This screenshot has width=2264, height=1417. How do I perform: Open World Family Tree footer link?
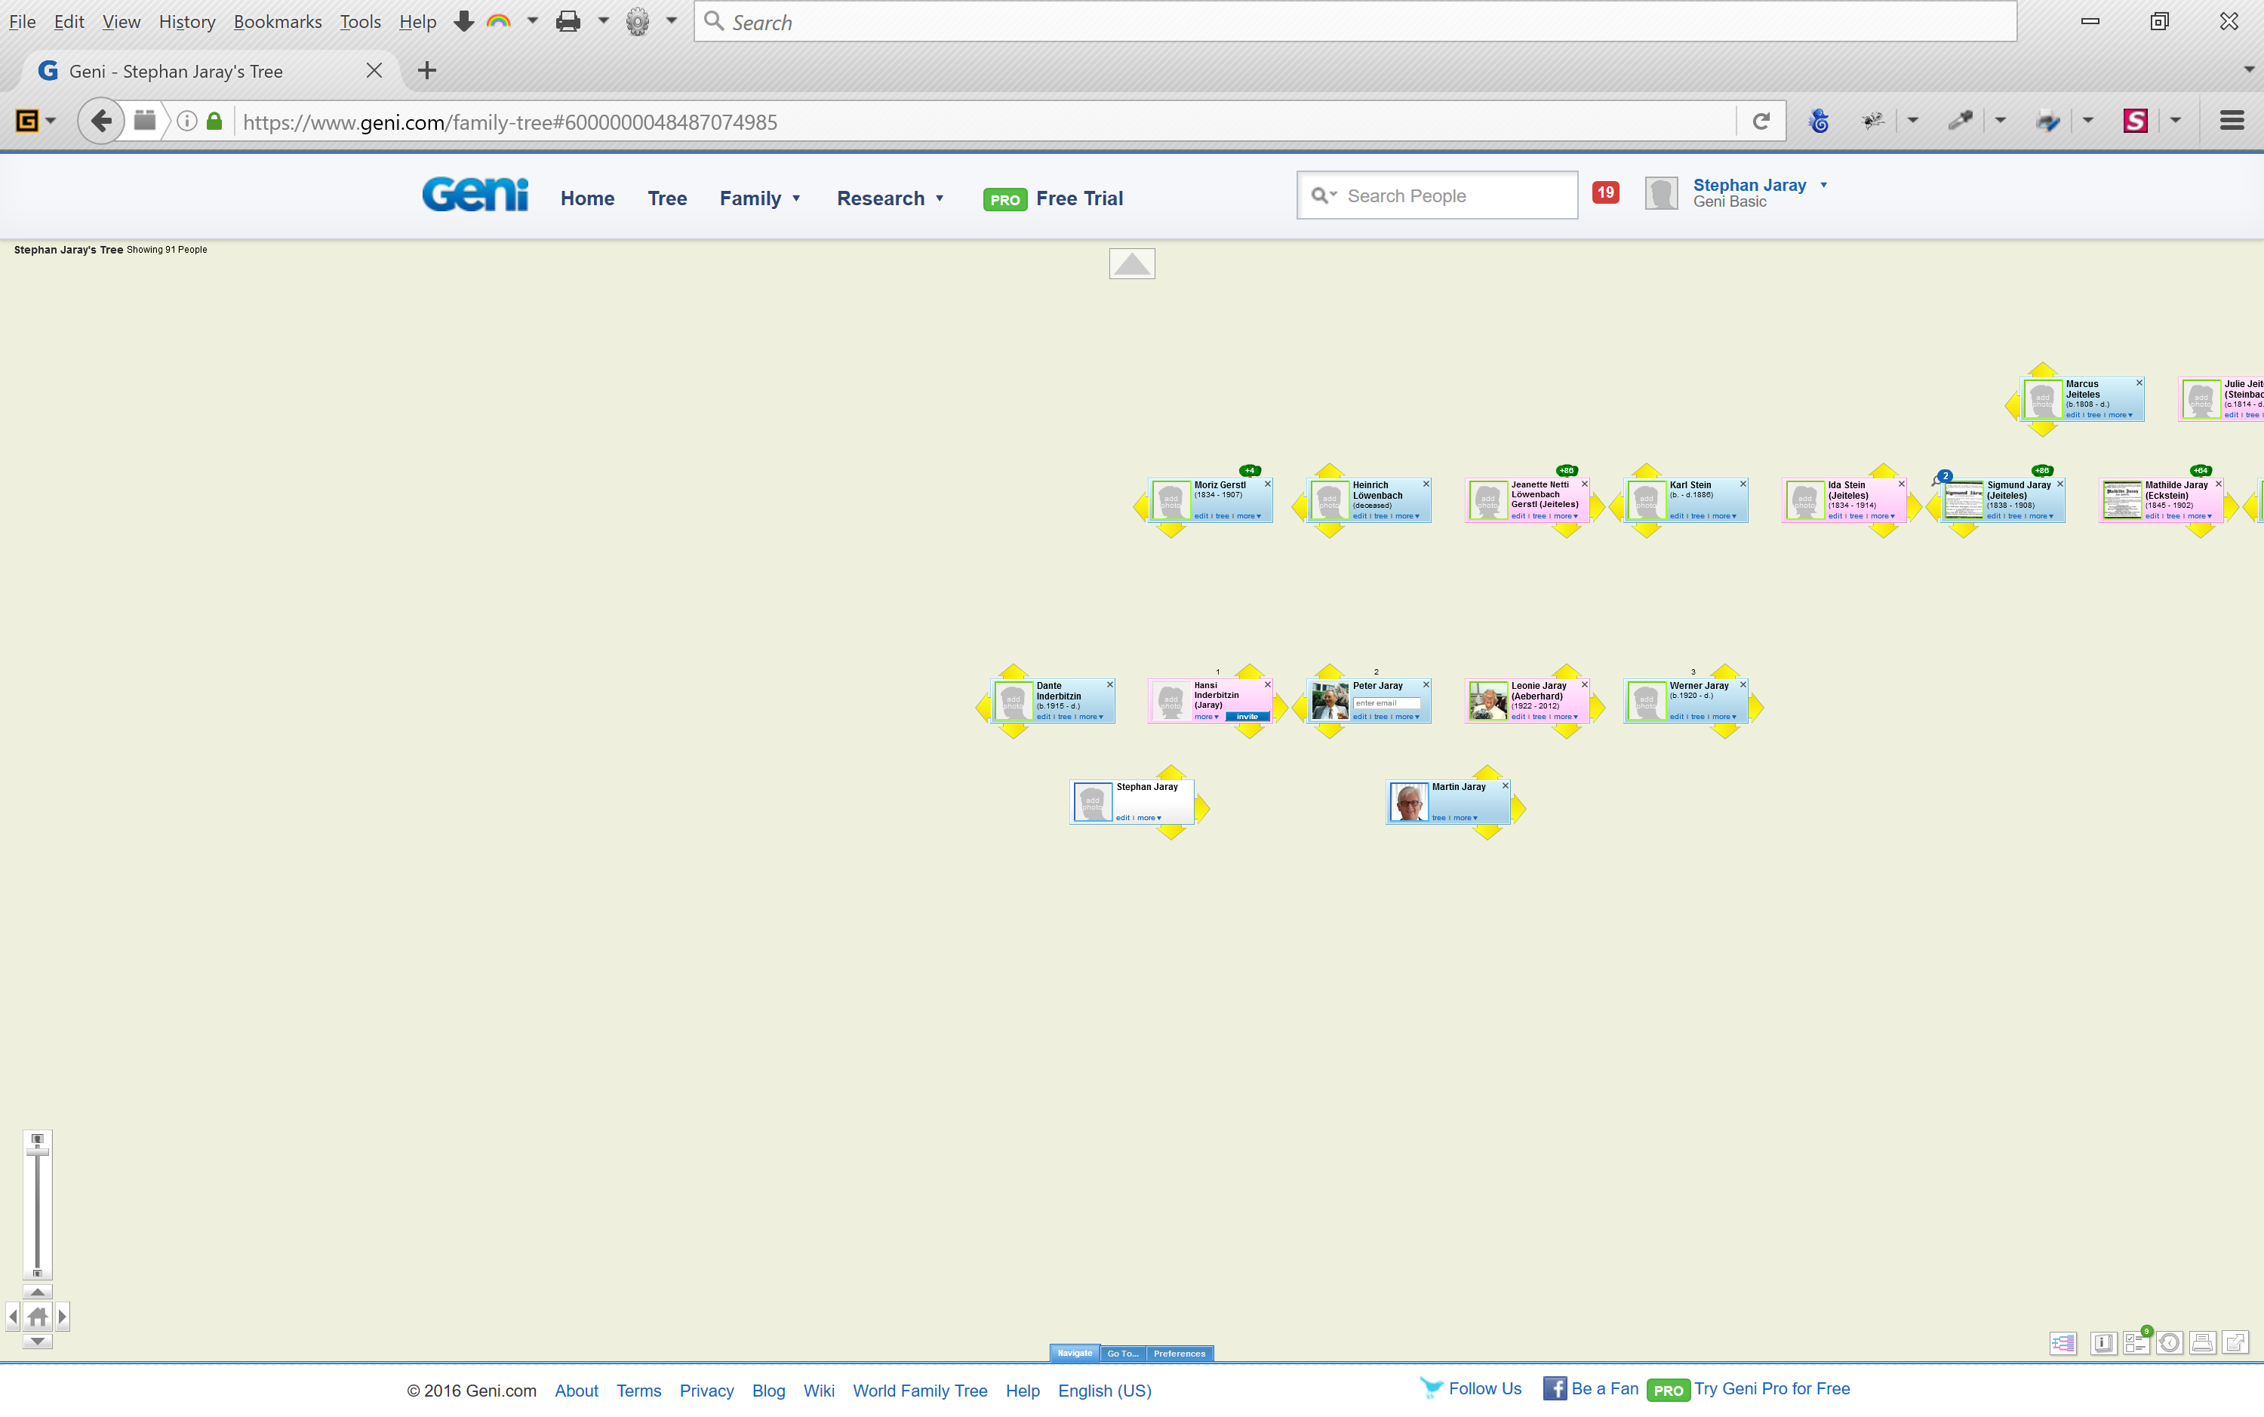coord(919,1391)
